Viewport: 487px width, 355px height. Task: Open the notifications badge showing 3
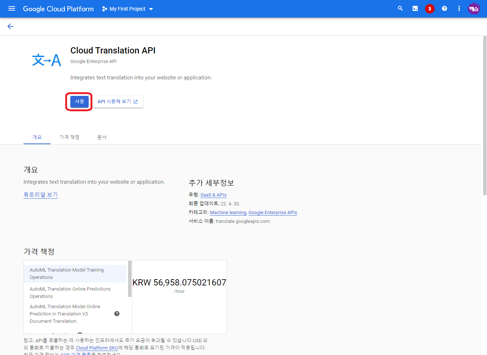point(429,8)
